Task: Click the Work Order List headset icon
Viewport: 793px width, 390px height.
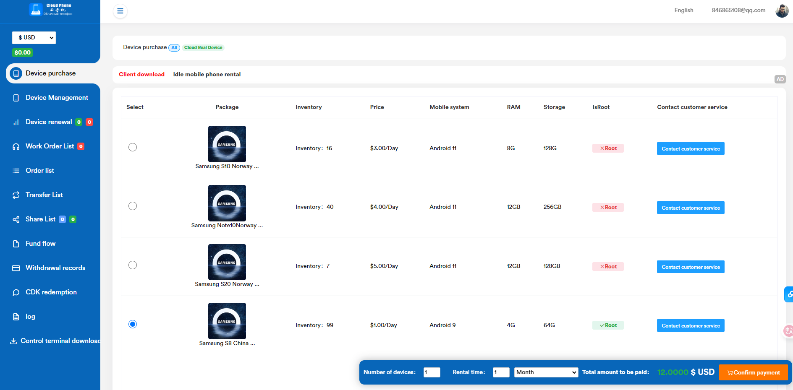Action: pyautogui.click(x=16, y=146)
